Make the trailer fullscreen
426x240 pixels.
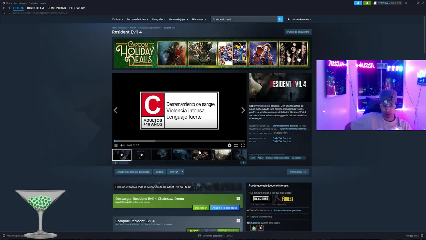click(243, 145)
